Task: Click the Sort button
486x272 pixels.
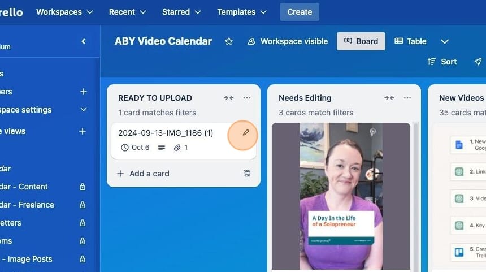Action: click(x=442, y=62)
